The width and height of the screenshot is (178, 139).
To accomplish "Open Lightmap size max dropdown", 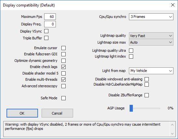I will 151,42.
